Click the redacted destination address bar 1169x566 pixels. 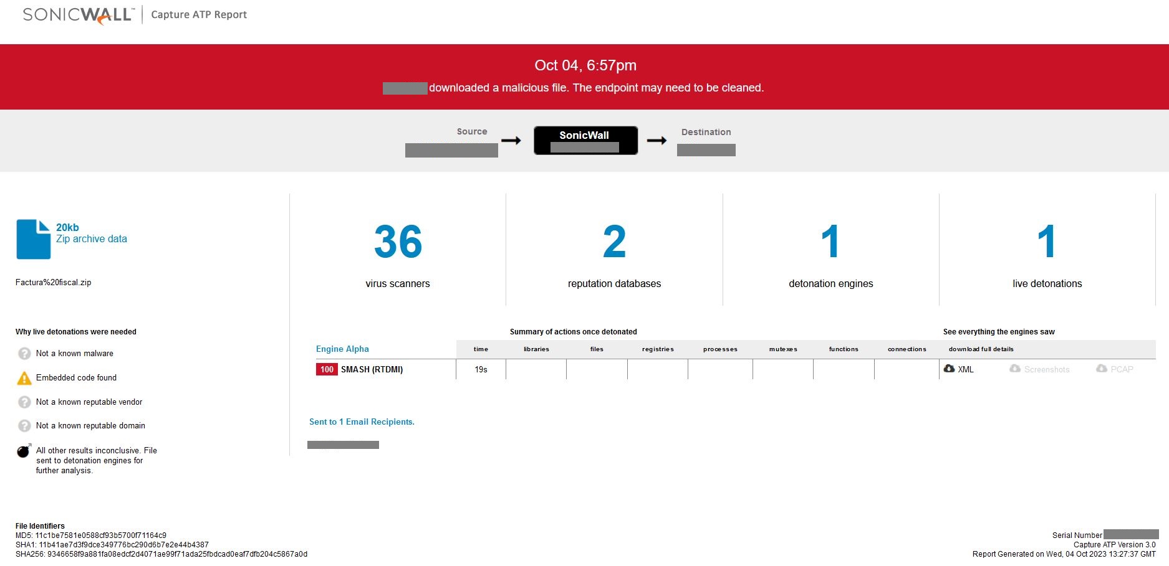click(706, 150)
